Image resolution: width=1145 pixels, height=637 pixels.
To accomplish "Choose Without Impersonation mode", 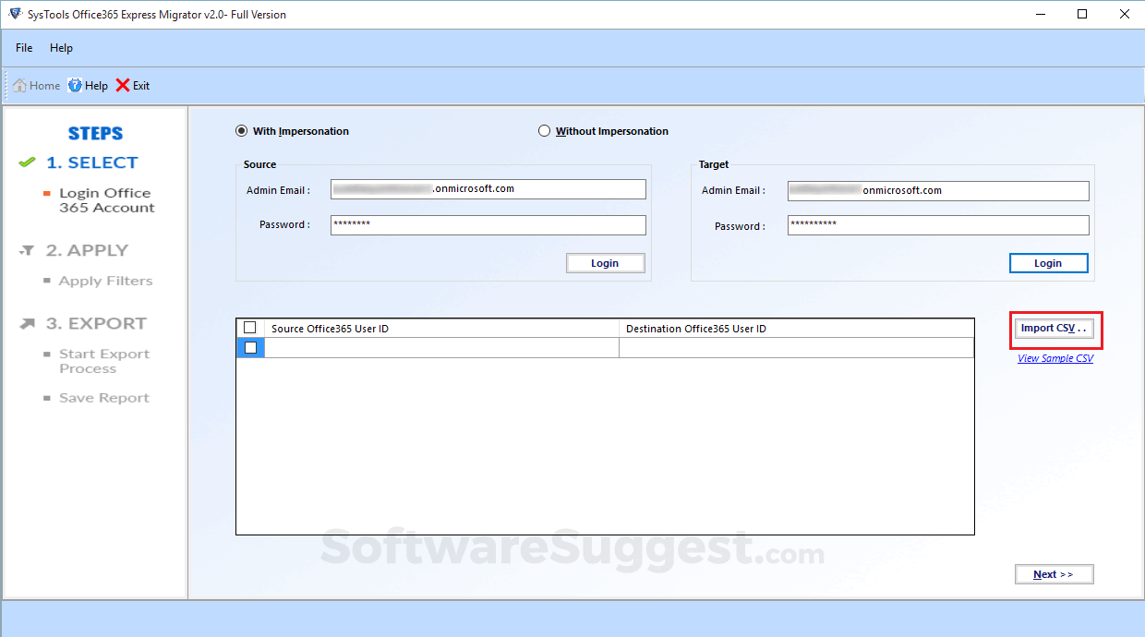I will pos(544,130).
